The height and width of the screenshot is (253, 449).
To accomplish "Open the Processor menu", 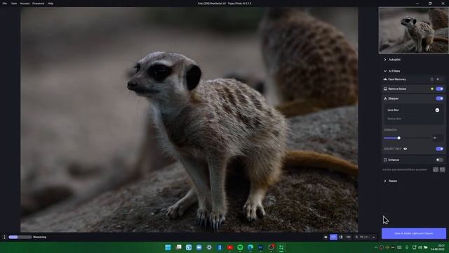I will 38,4.
